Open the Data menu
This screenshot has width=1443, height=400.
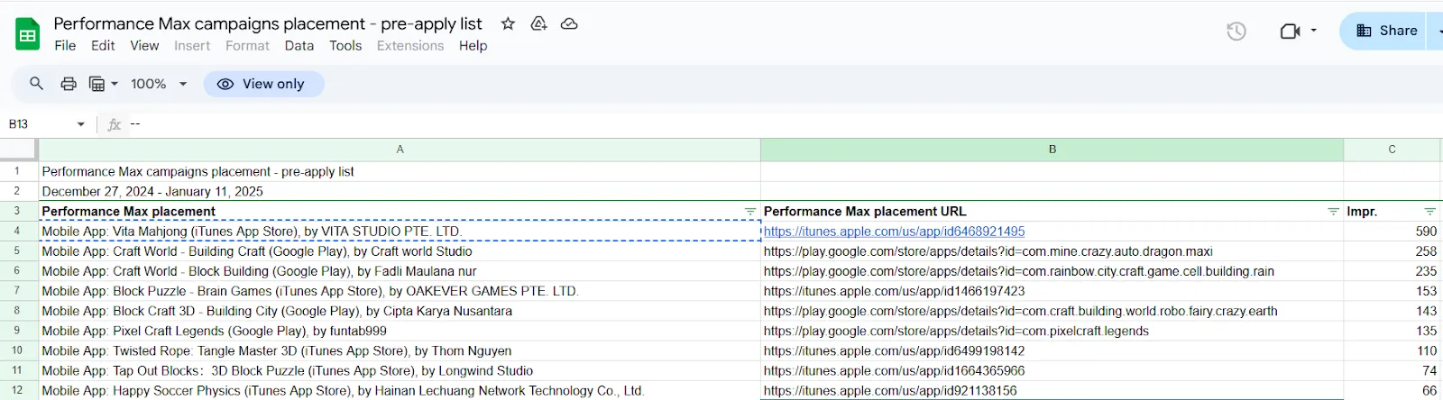pos(299,46)
